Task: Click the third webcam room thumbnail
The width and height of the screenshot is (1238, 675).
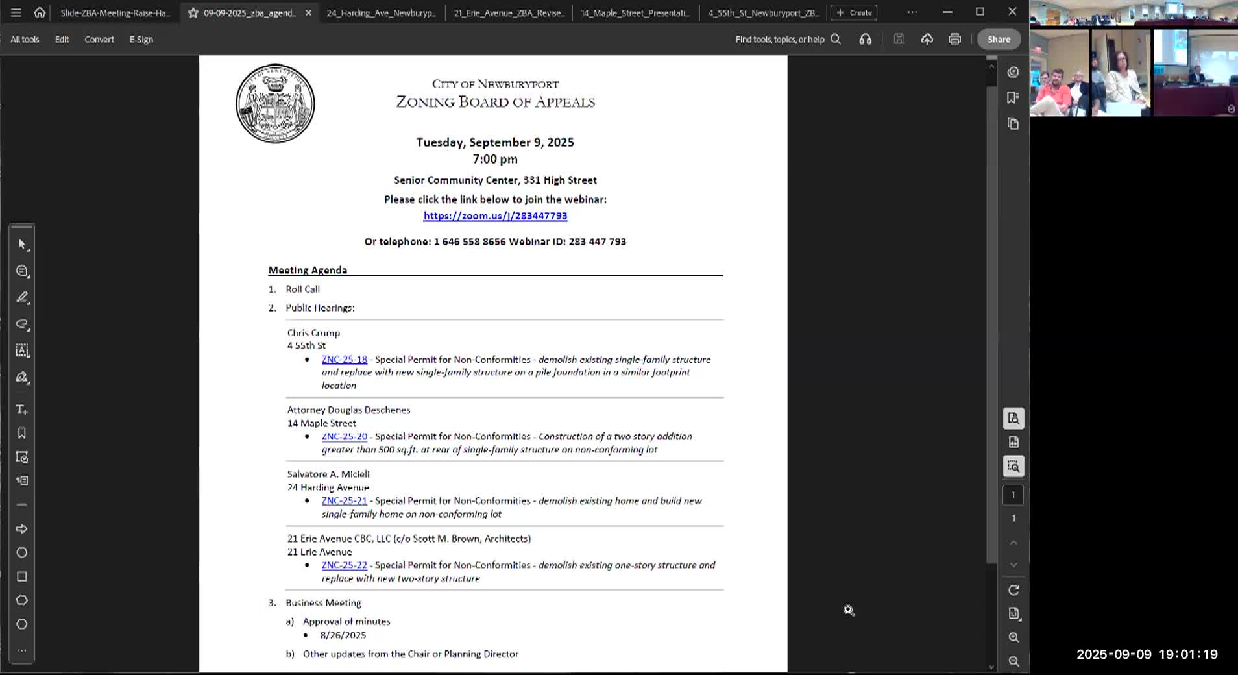Action: click(1195, 73)
